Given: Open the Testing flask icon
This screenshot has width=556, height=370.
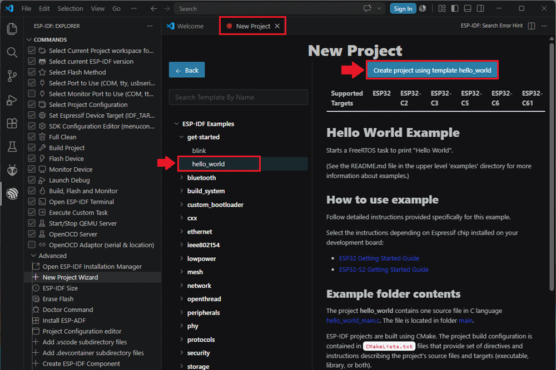Looking at the screenshot, I should coord(12,147).
